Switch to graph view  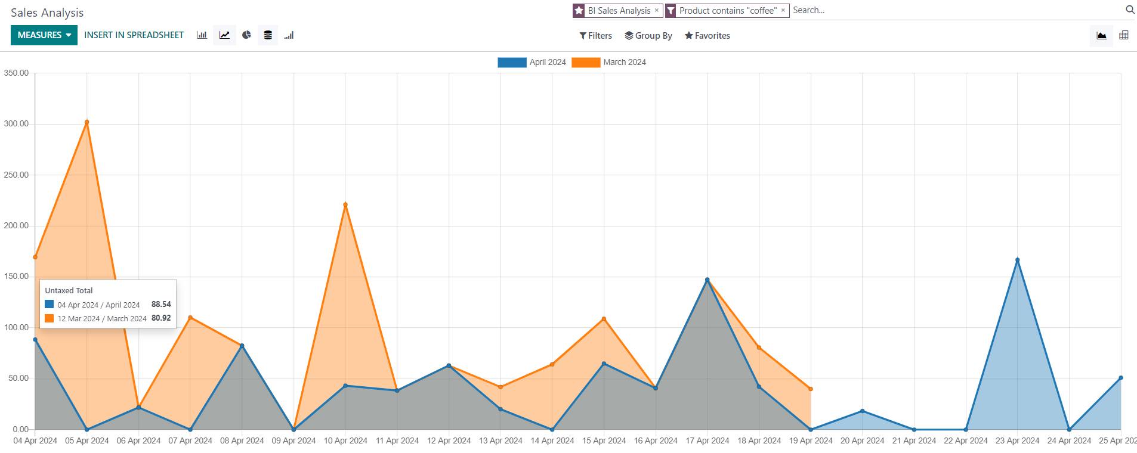tap(1101, 36)
